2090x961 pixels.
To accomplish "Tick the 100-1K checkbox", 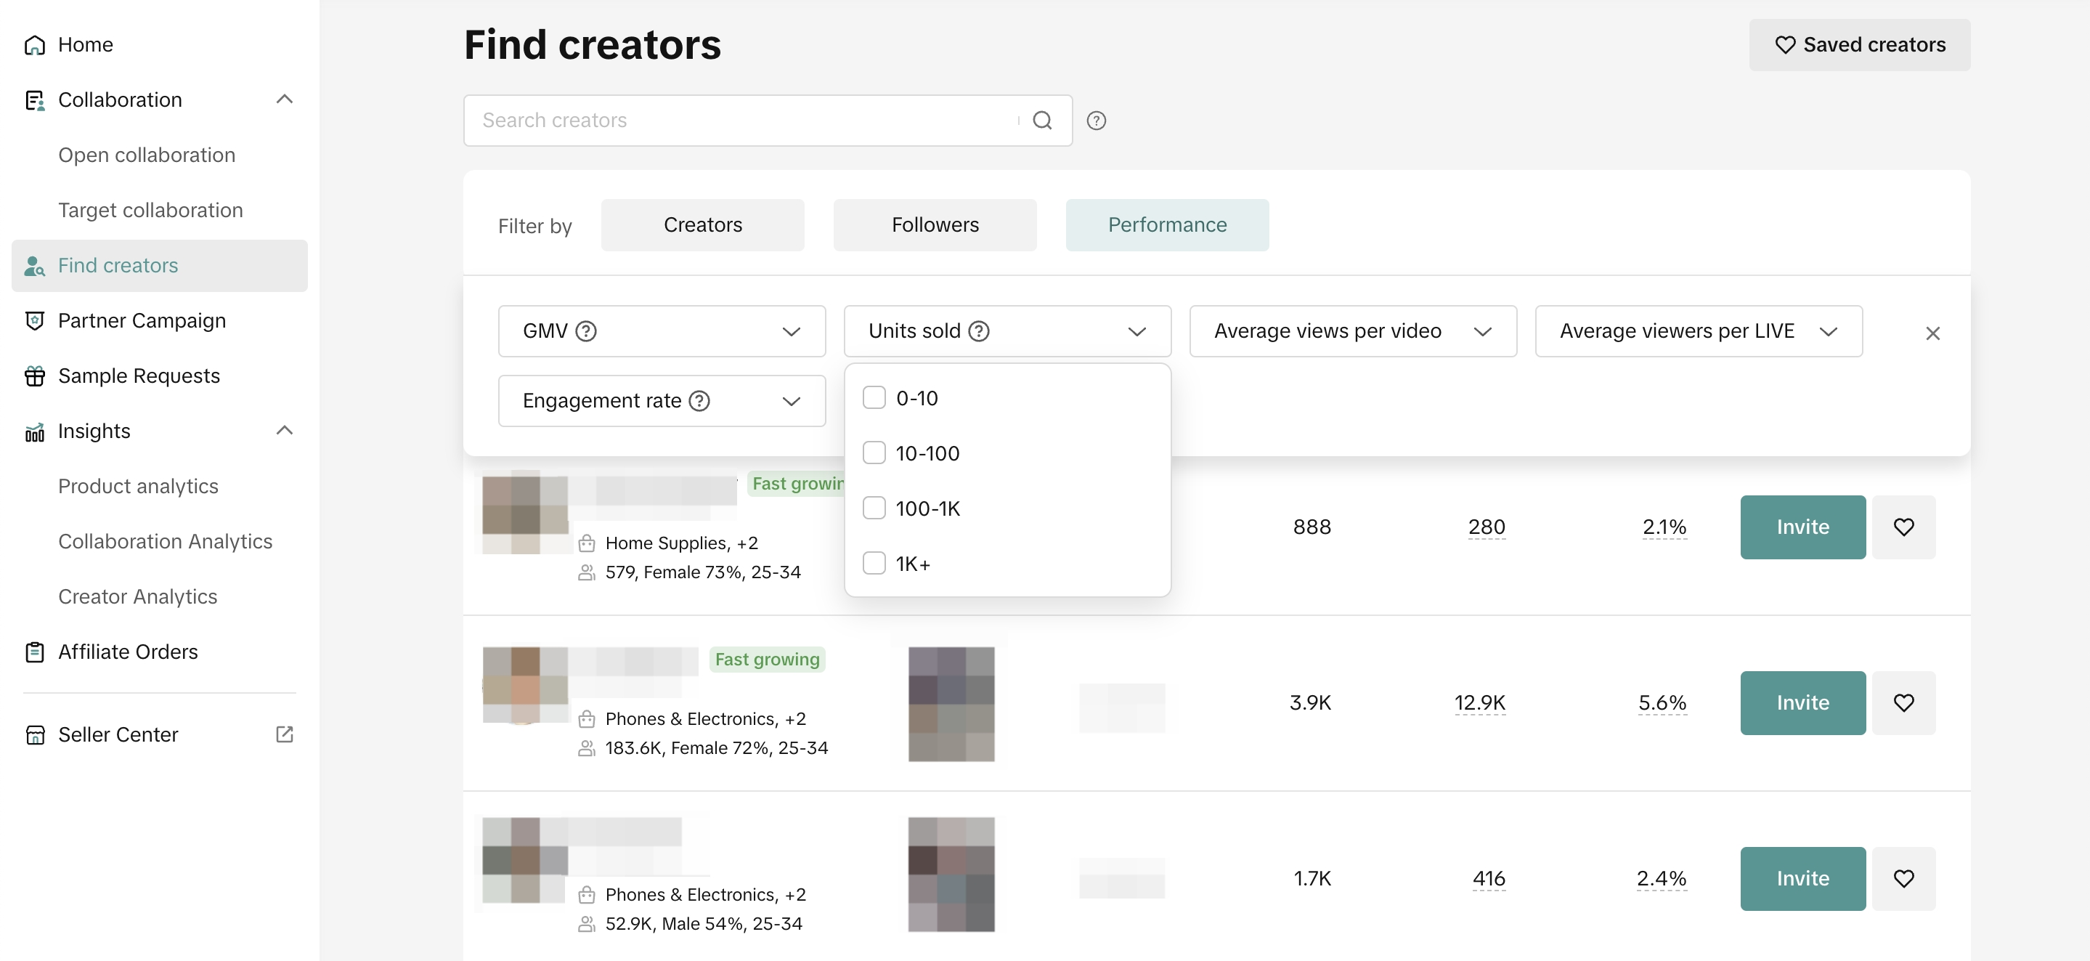I will (x=873, y=508).
